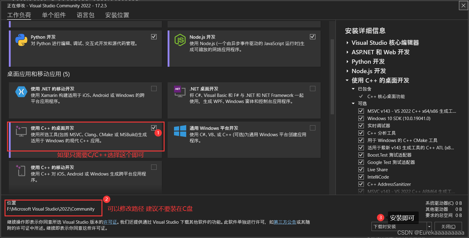Collapse the 可选 components section
The height and width of the screenshot is (238, 469).
coord(353,104)
